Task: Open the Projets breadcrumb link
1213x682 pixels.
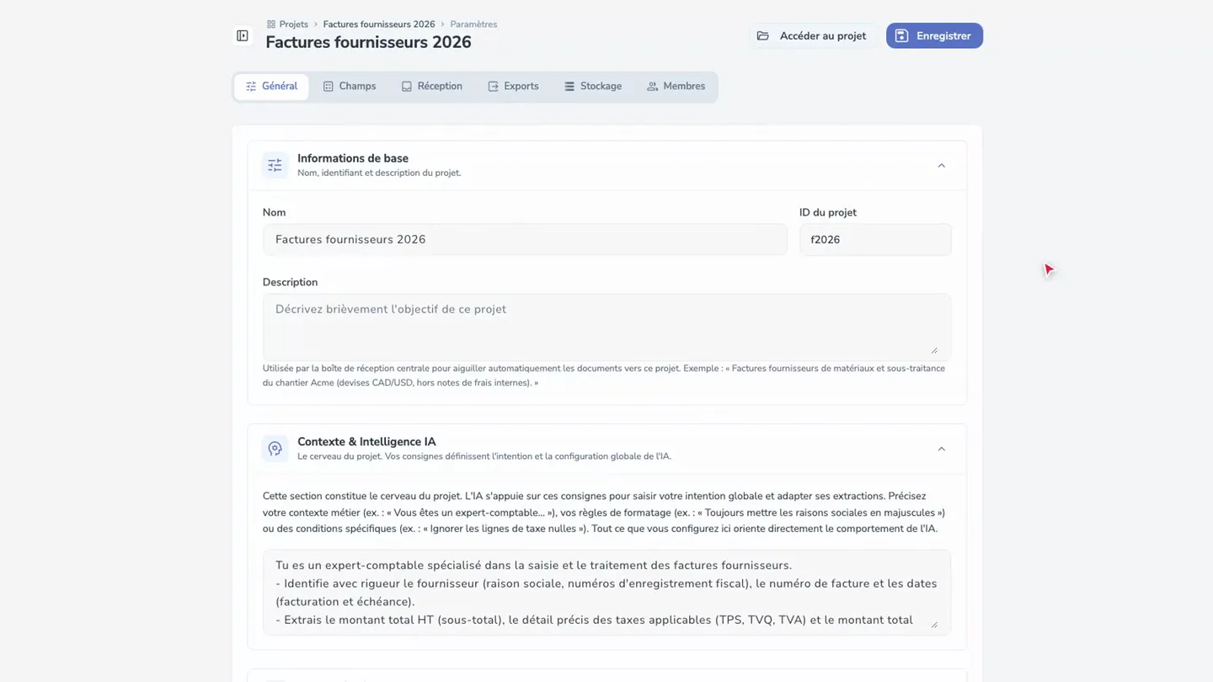Action: 294,24
